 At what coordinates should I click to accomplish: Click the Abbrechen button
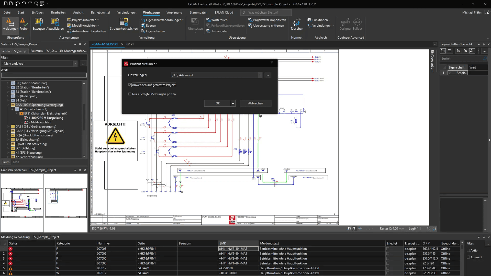click(255, 103)
